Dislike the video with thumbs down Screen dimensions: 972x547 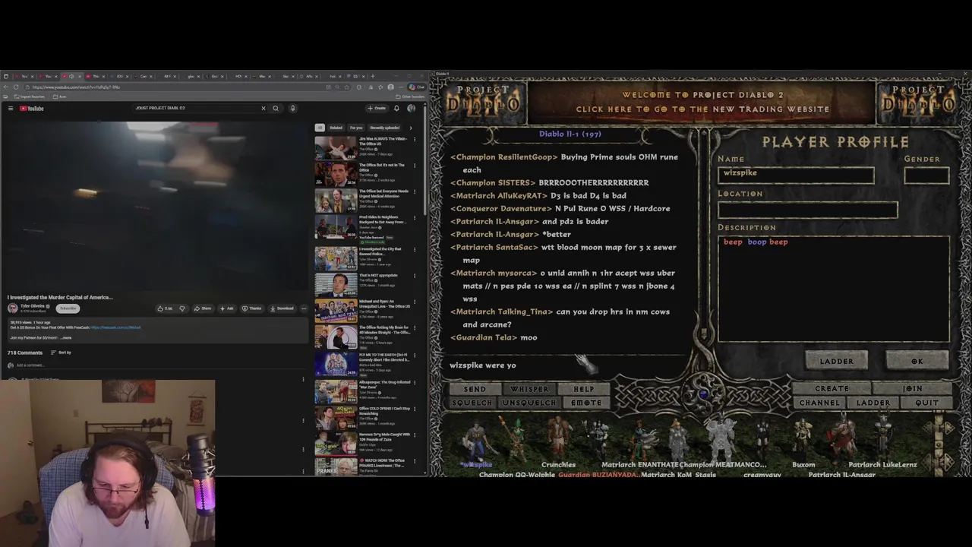click(181, 308)
